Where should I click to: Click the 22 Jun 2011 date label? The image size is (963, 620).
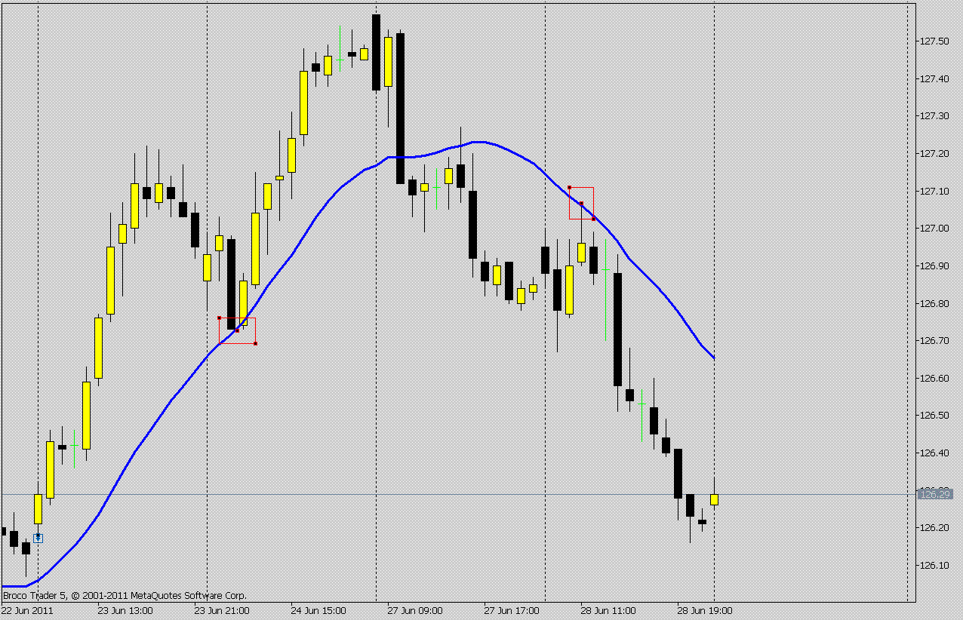pos(27,611)
